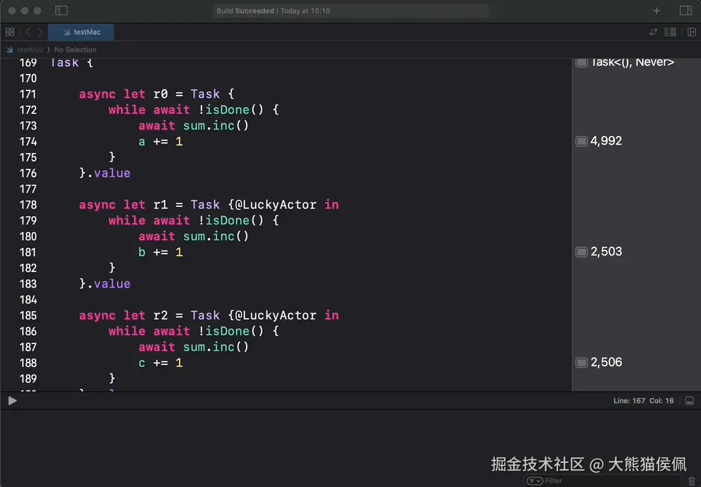Click line number 178 in gutter
This screenshot has width=701, height=487.
pos(28,205)
